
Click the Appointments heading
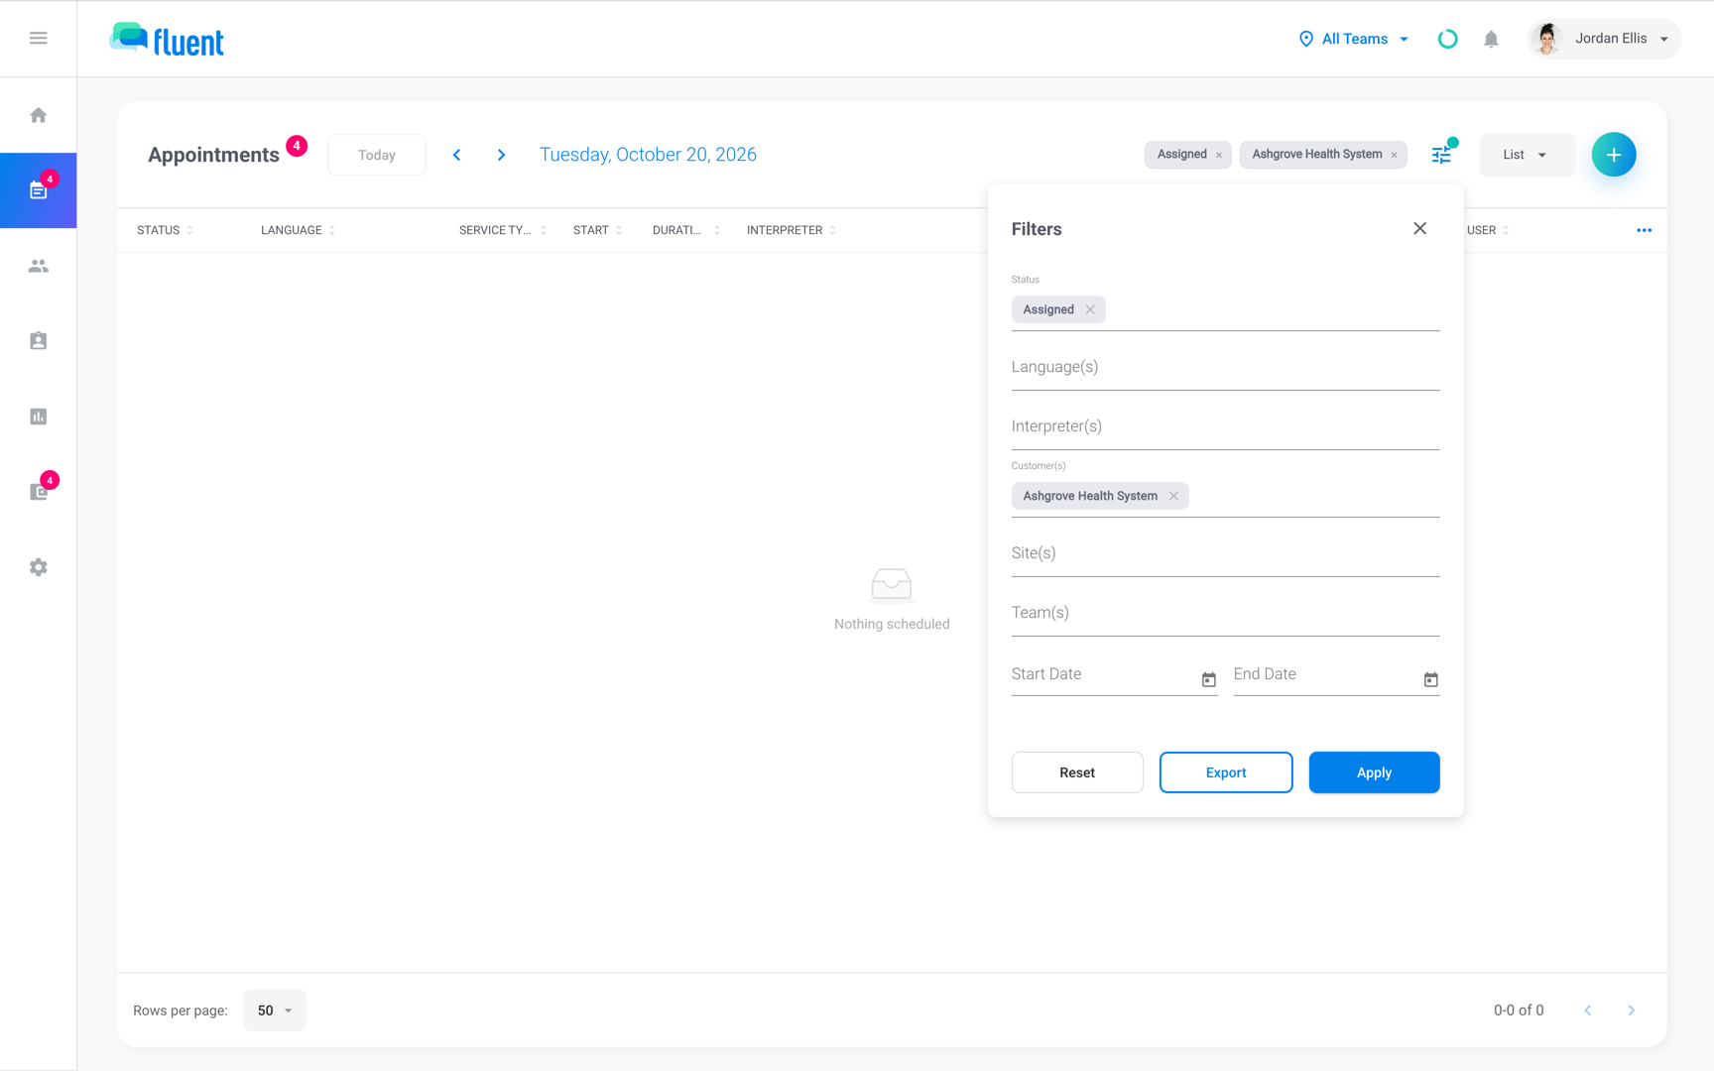[x=213, y=155]
